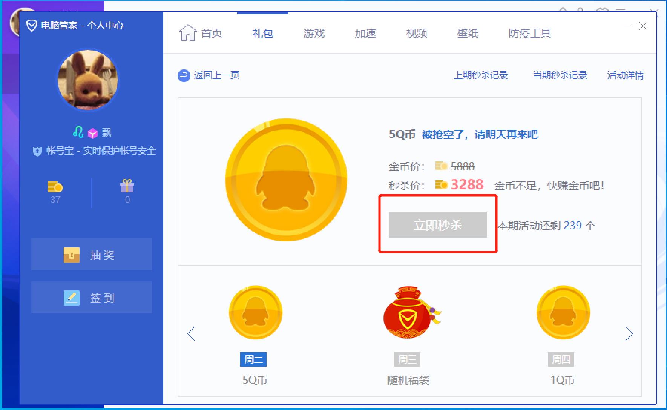Open the 防疫工具 tab

click(530, 34)
